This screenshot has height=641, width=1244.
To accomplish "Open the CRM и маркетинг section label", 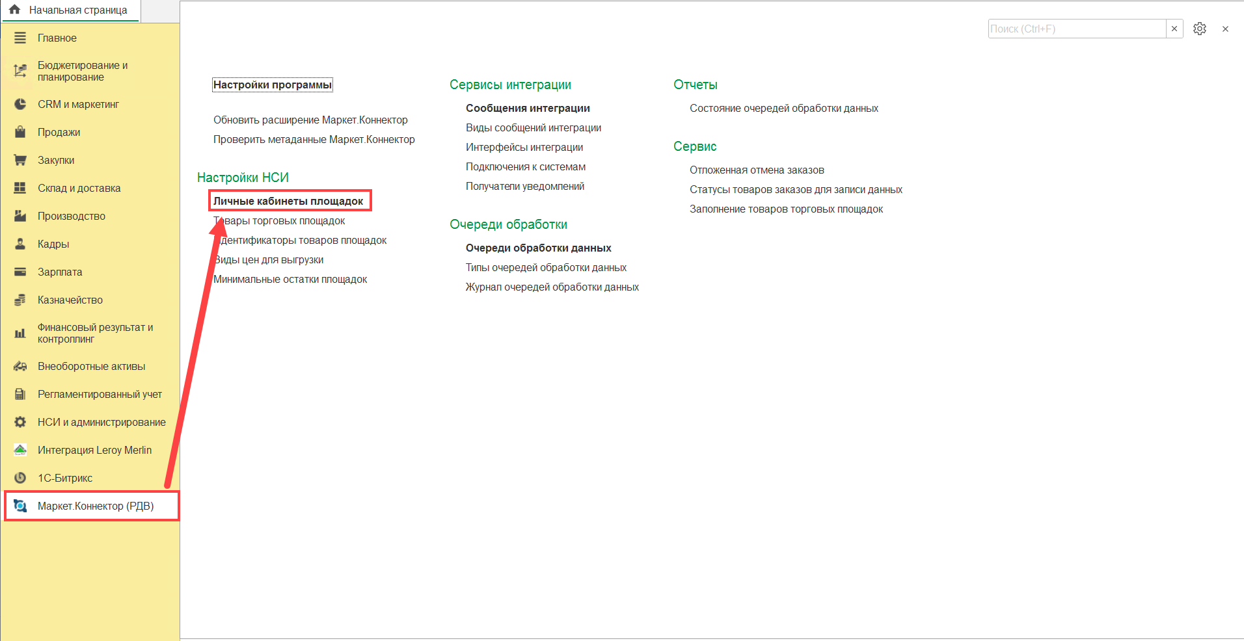I will pos(78,104).
